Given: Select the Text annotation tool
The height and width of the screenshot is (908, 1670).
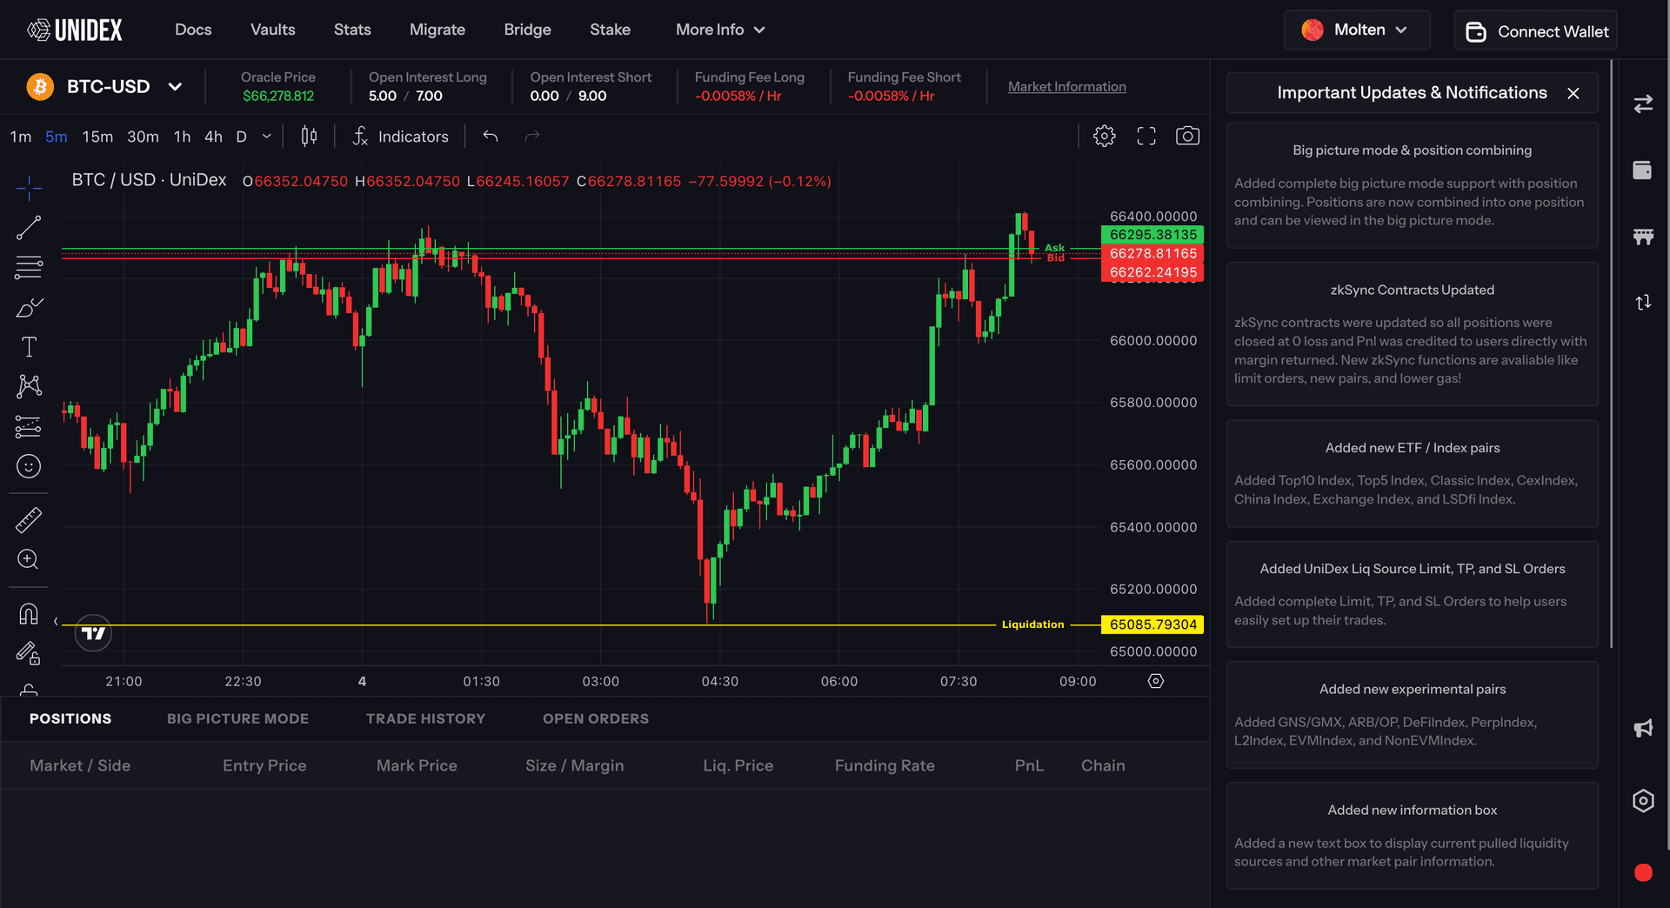Looking at the screenshot, I should tap(29, 347).
